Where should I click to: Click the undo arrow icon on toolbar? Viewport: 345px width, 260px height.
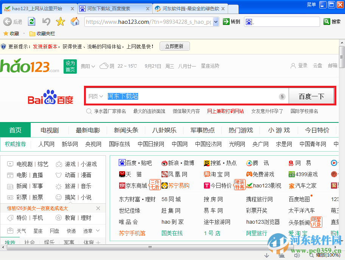[x=46, y=22]
